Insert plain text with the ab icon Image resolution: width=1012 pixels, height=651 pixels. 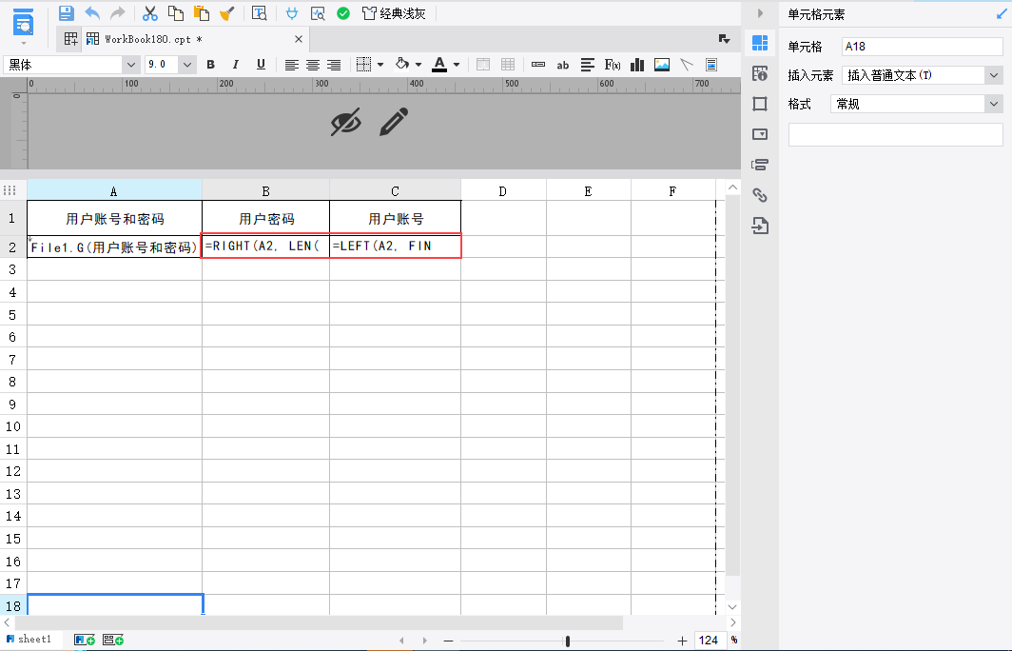pos(563,65)
